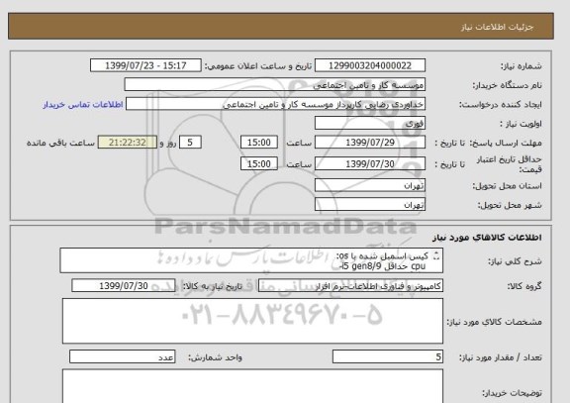Open the buyer contact information link
The image size is (570, 403).
pyautogui.click(x=83, y=105)
